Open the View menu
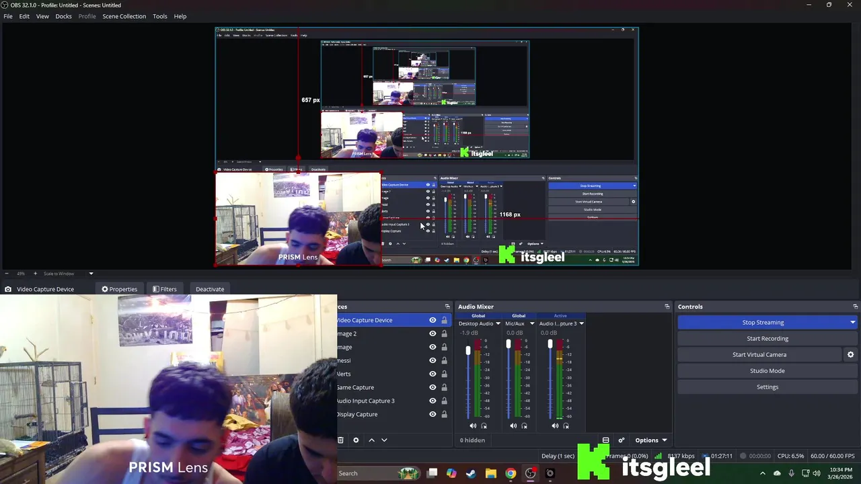 pos(42,16)
